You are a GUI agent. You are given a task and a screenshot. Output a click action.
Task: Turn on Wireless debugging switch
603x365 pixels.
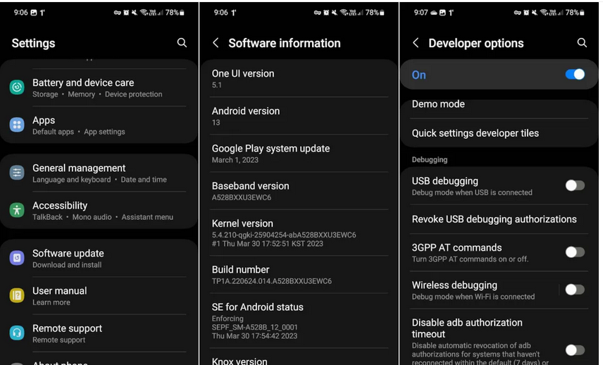tap(575, 289)
